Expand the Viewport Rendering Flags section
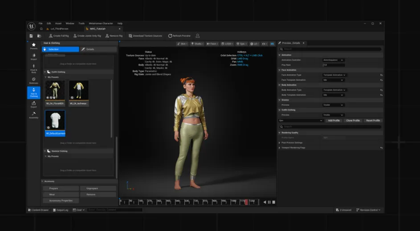 coord(279,147)
